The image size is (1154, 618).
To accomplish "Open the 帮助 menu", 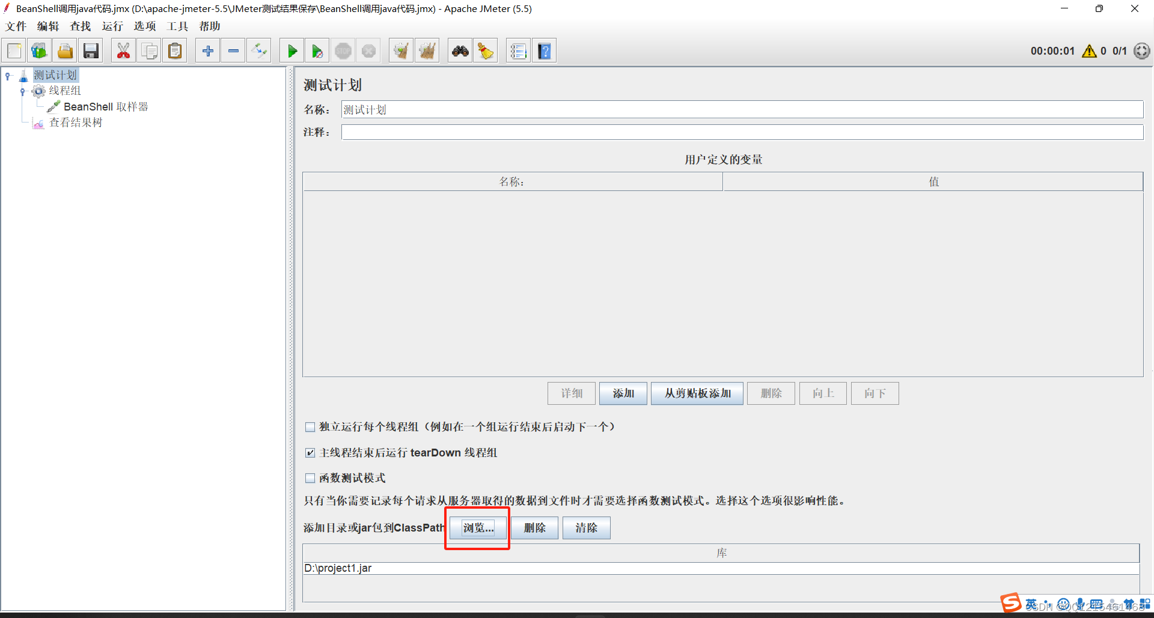I will click(x=210, y=26).
